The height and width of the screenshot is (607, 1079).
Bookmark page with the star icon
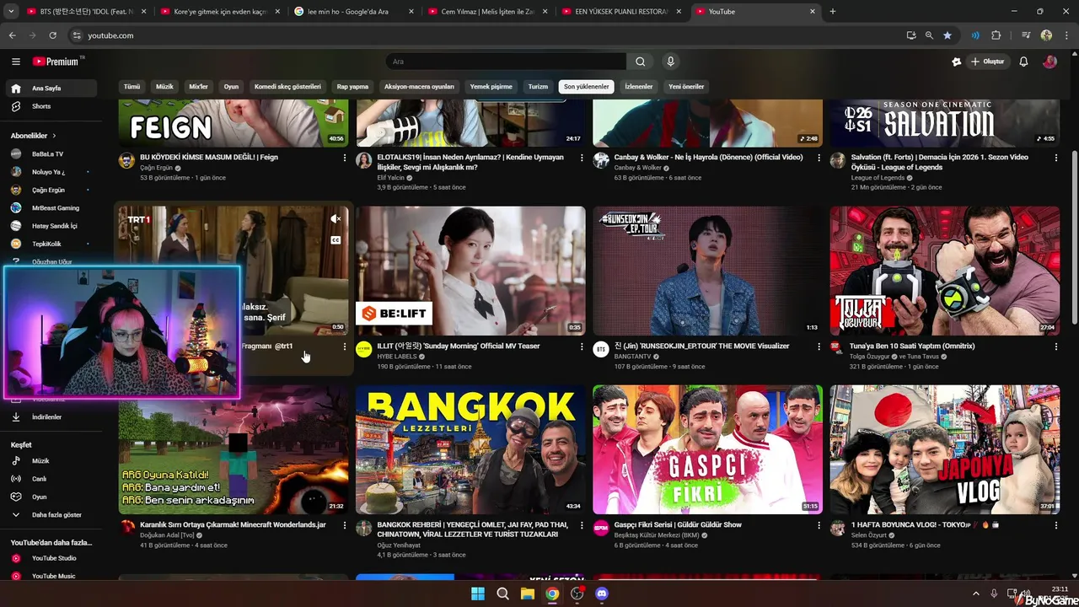click(x=947, y=35)
